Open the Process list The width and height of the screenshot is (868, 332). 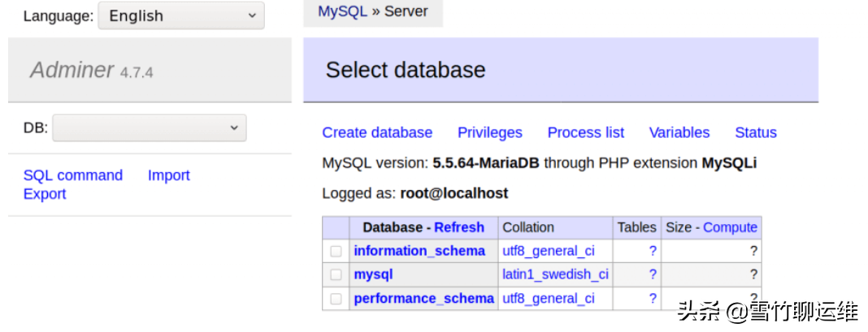tap(586, 132)
